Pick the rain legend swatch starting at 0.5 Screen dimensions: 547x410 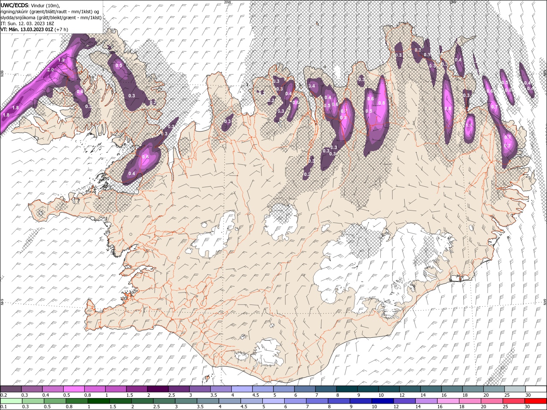tap(55, 401)
